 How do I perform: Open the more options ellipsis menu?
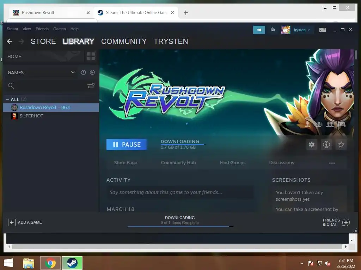click(332, 163)
